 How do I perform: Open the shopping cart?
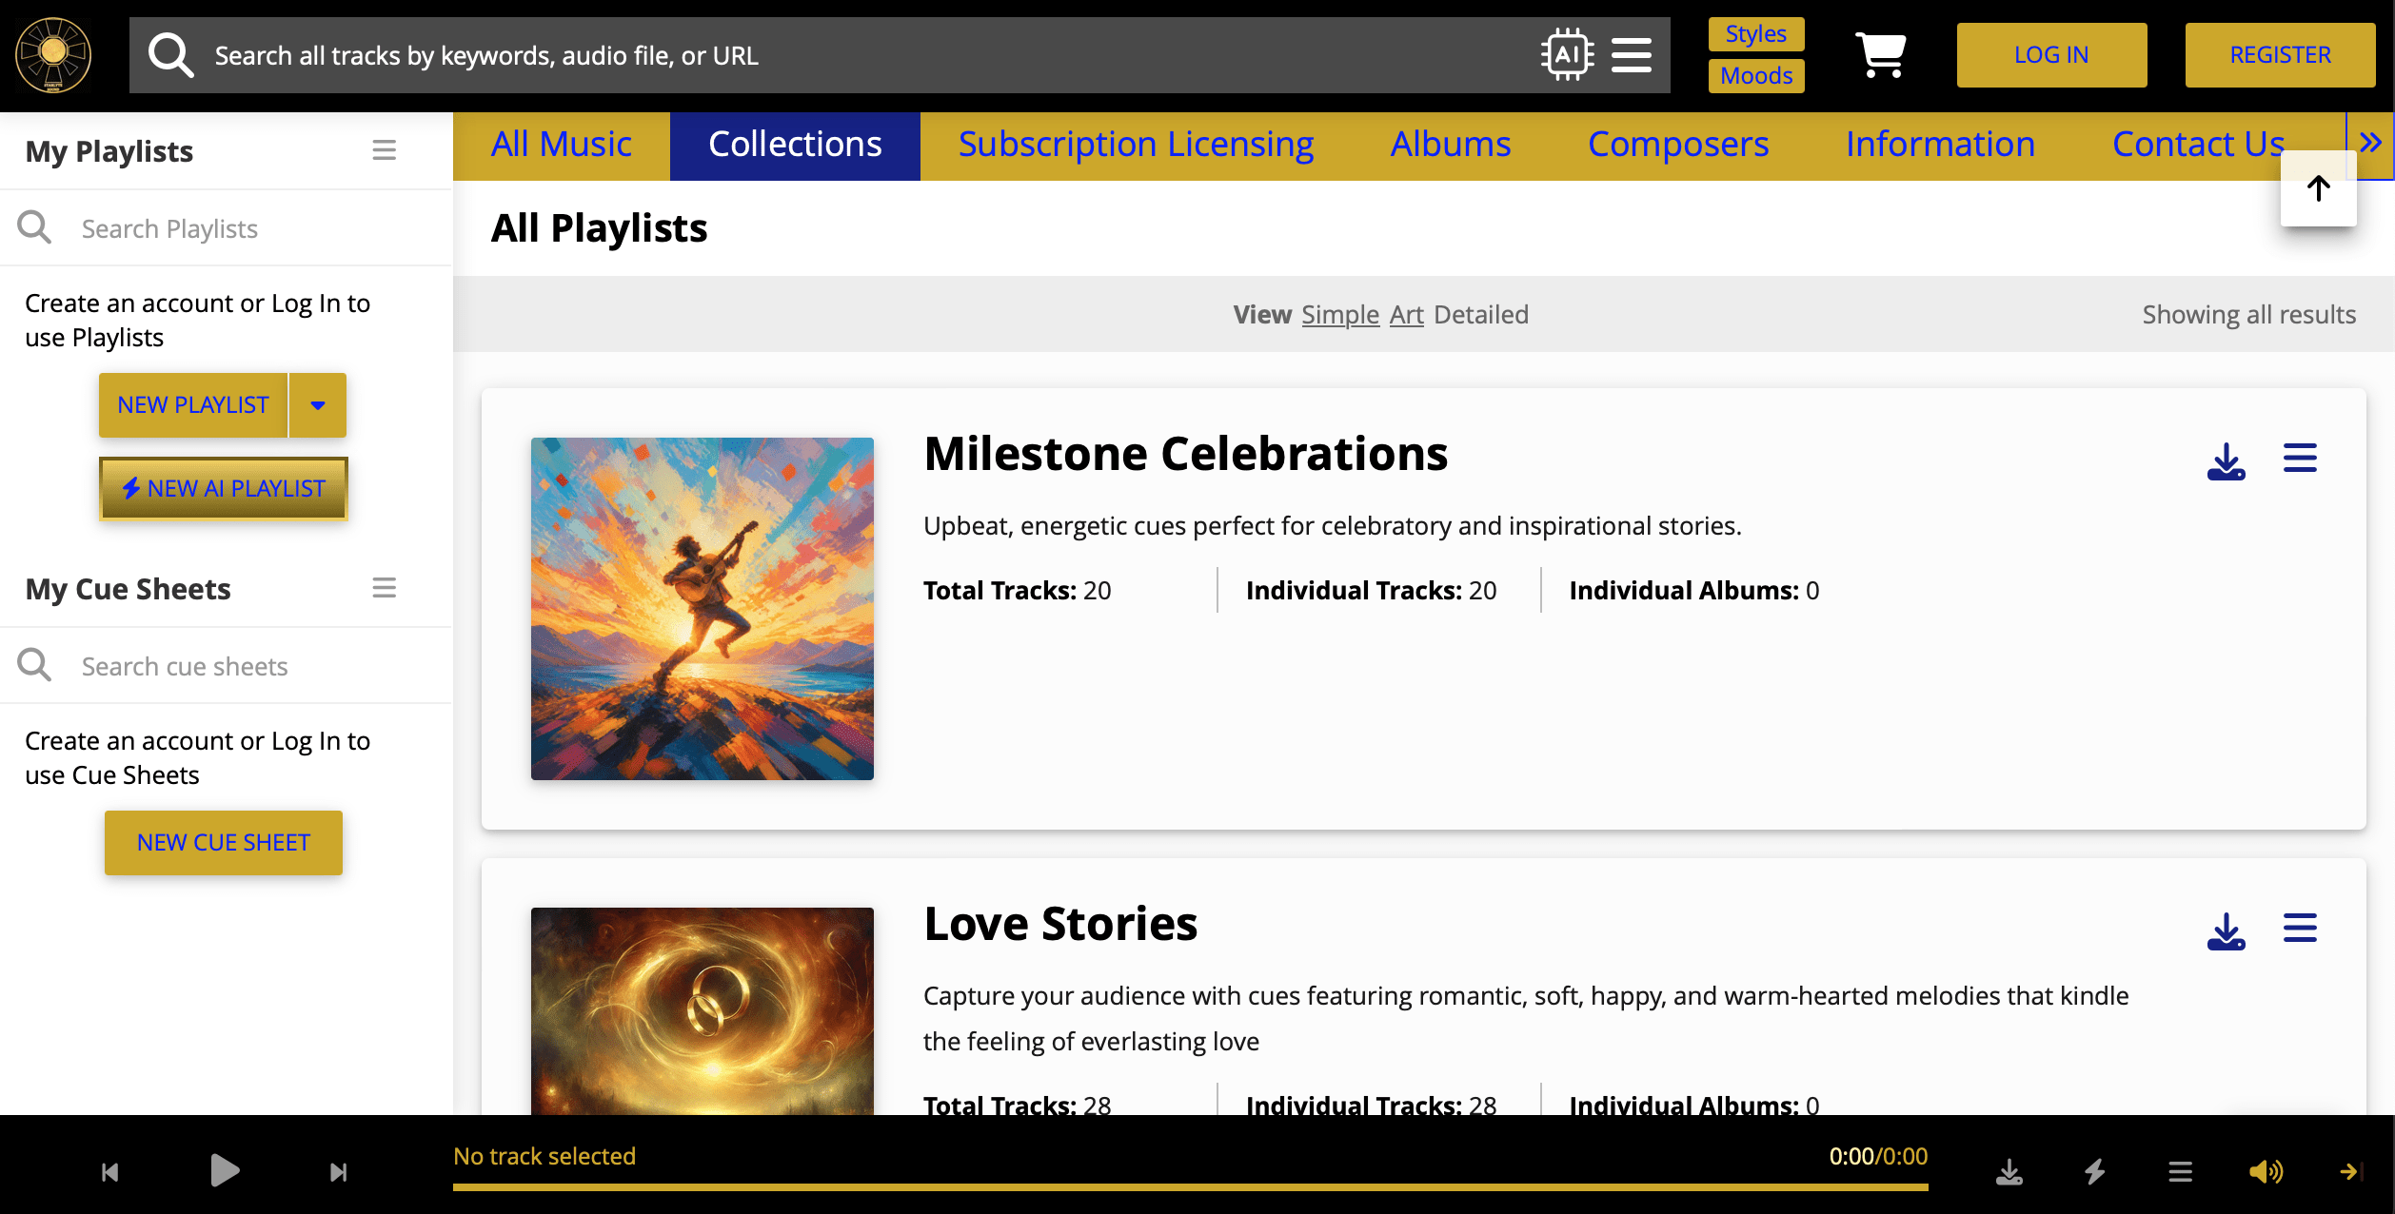(x=1881, y=55)
